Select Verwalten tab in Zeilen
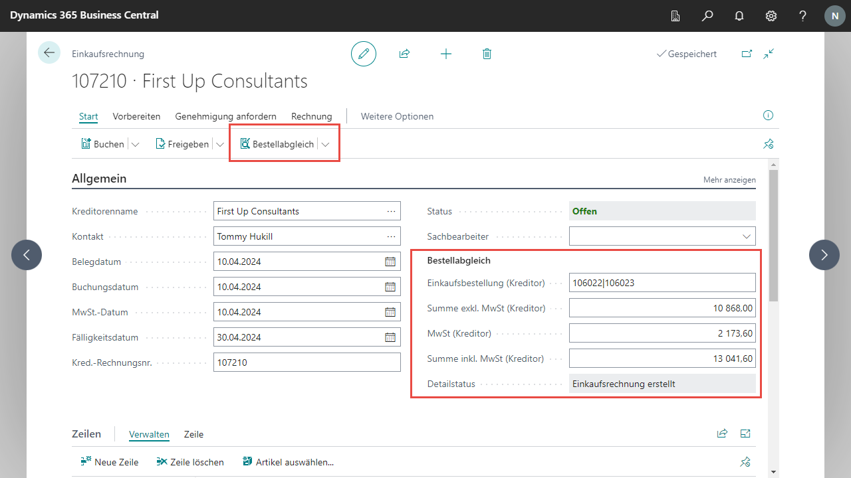Viewport: 851px width, 478px height. (149, 434)
